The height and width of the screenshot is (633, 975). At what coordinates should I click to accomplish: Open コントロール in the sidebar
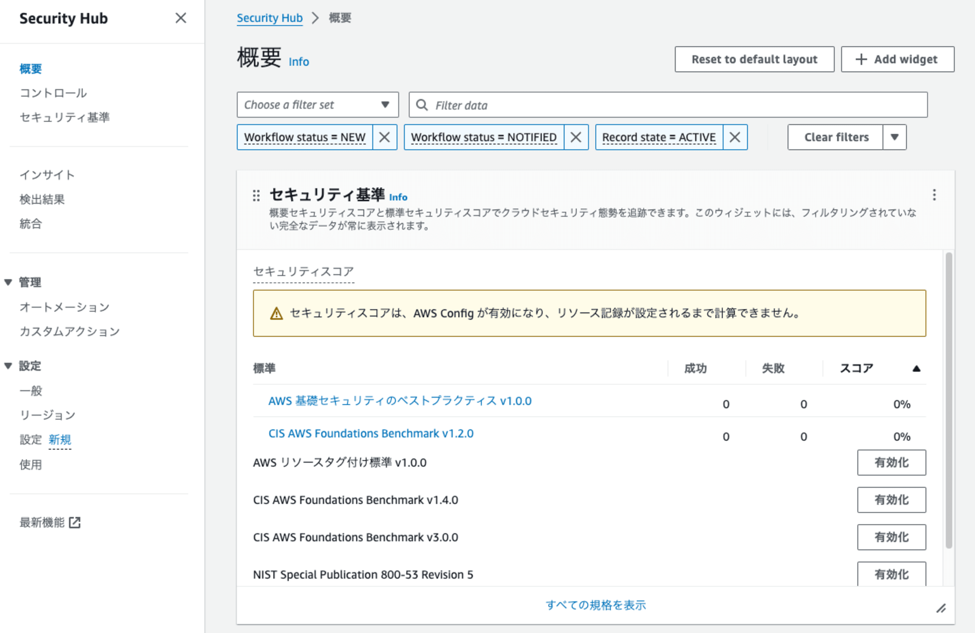[53, 93]
